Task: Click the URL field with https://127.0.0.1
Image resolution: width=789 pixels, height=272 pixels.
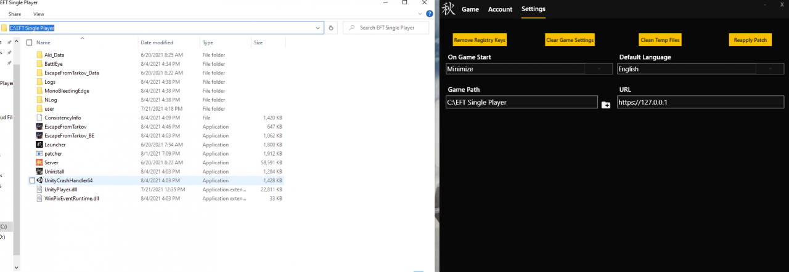Action: click(701, 102)
